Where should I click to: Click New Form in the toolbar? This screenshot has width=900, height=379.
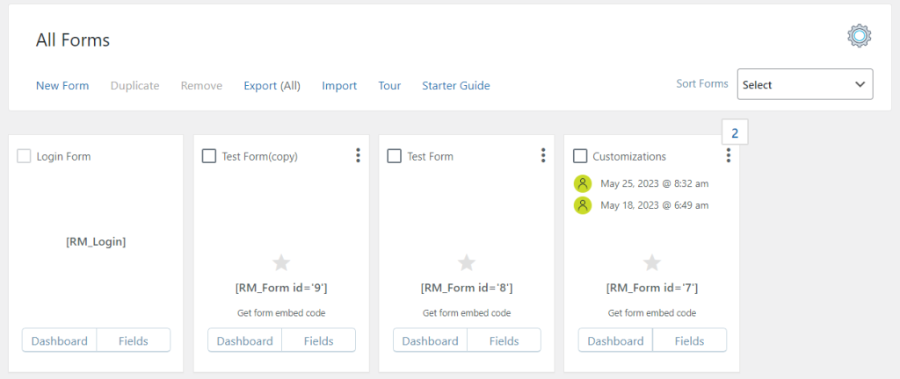point(62,86)
